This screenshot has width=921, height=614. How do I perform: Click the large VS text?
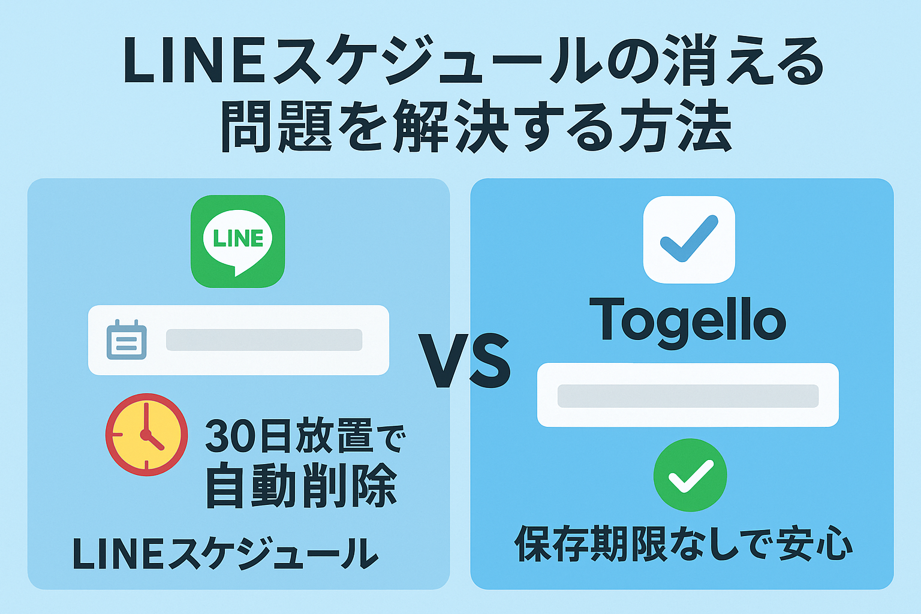465,362
